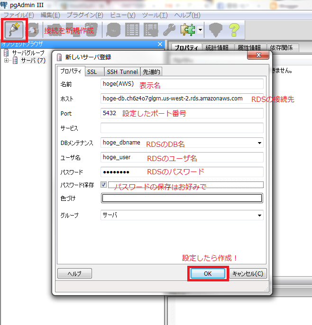This screenshot has width=312, height=325.
Task: Select the dialog プロパティ tab
Action: click(x=71, y=71)
